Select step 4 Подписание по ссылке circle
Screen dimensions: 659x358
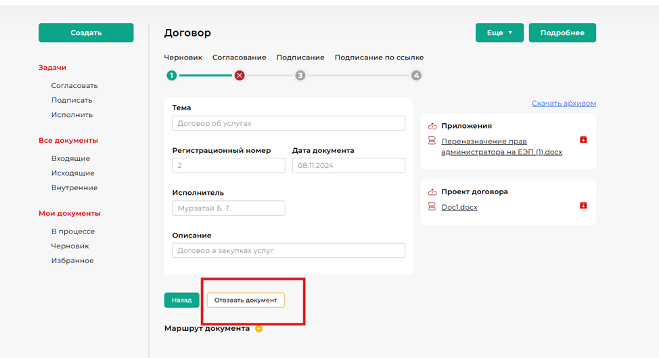pos(416,76)
